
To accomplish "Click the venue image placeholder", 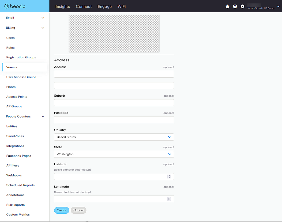I will [114, 33].
